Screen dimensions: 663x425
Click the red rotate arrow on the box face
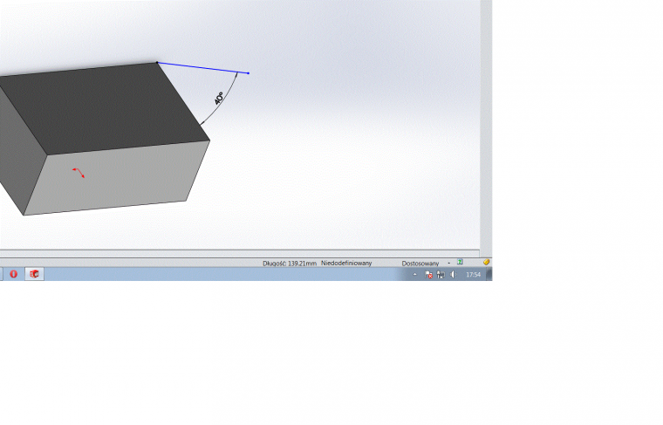79,173
